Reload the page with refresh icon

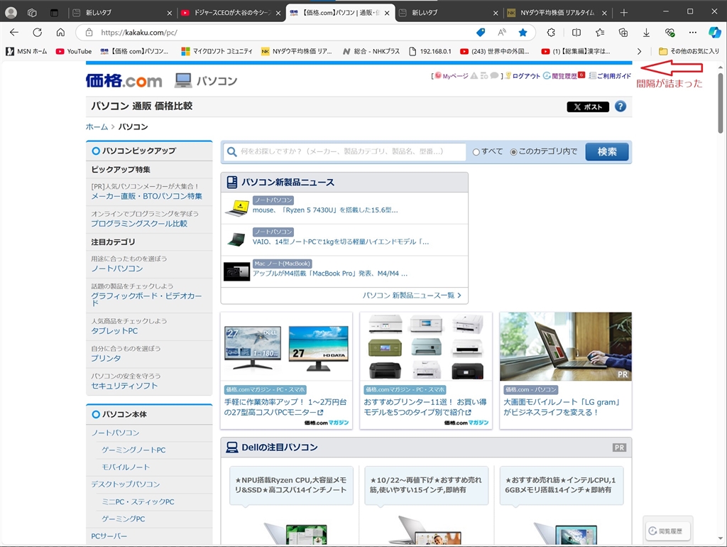(37, 32)
